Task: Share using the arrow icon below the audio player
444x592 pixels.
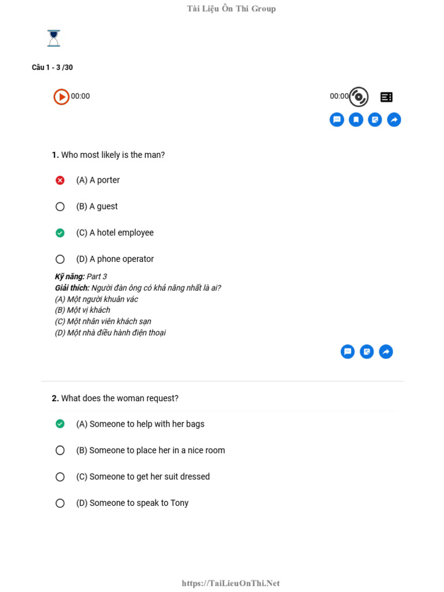Action: tap(394, 120)
